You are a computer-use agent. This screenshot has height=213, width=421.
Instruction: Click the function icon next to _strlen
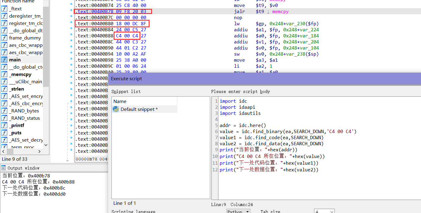(4, 89)
